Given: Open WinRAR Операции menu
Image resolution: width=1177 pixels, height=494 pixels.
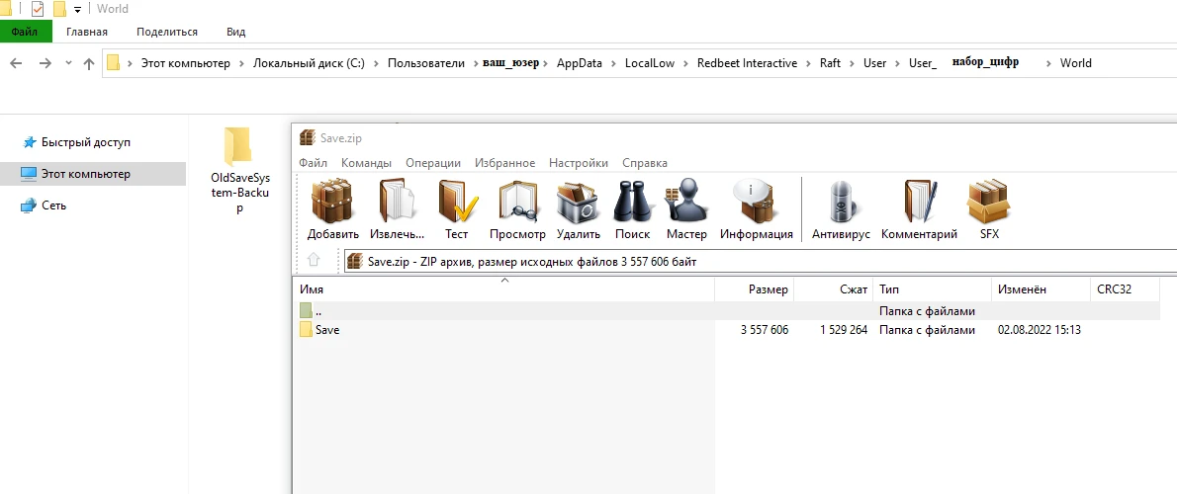Looking at the screenshot, I should tap(433, 163).
